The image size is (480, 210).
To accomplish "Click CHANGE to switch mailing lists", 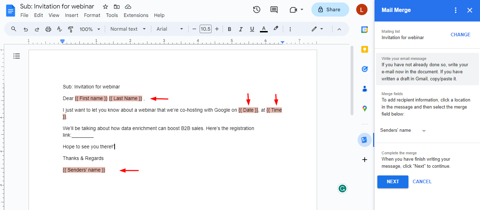I will (460, 35).
